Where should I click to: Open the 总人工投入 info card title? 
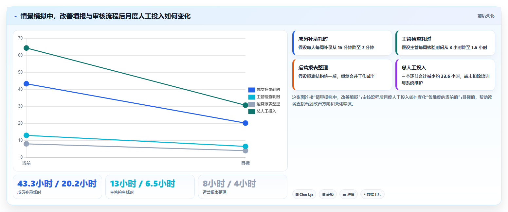click(414, 68)
